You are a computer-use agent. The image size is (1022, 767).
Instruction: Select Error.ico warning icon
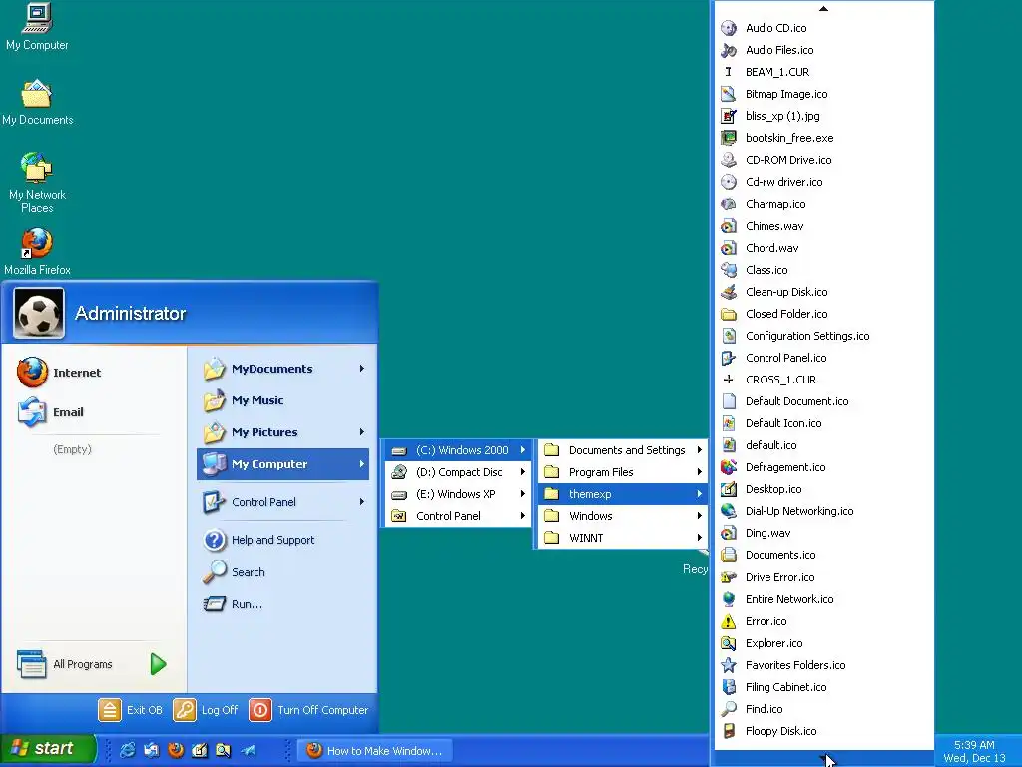(x=728, y=621)
